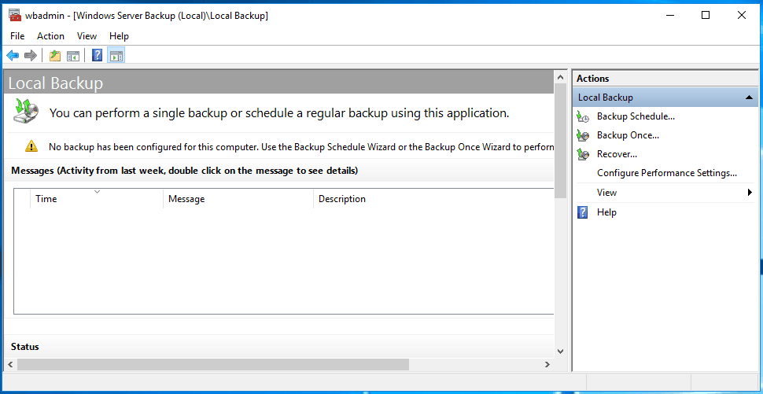Viewport: 763px width, 394px height.
Task: Click horizontal scrollbar left arrow
Action: pos(9,364)
